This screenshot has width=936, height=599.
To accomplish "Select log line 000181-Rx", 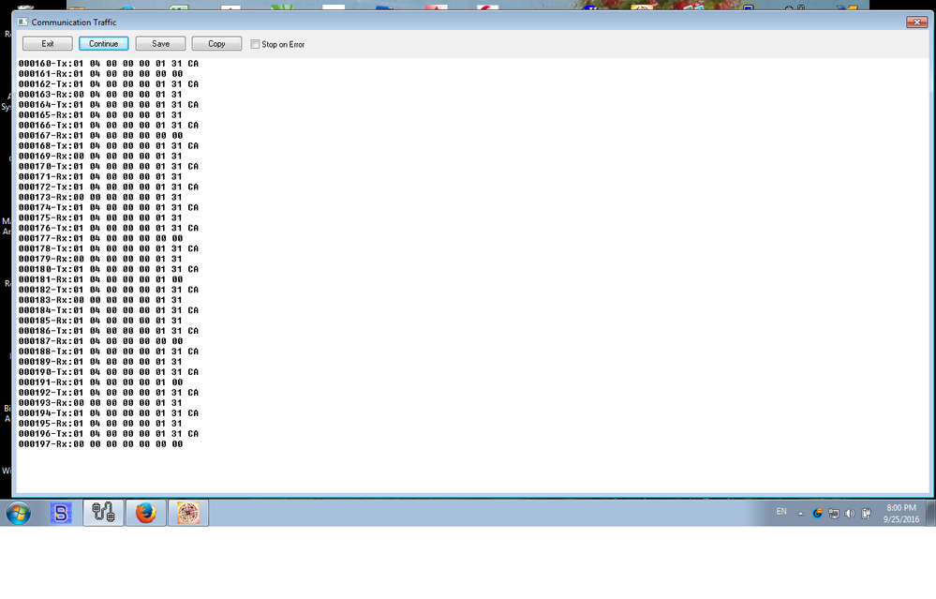I will (101, 279).
